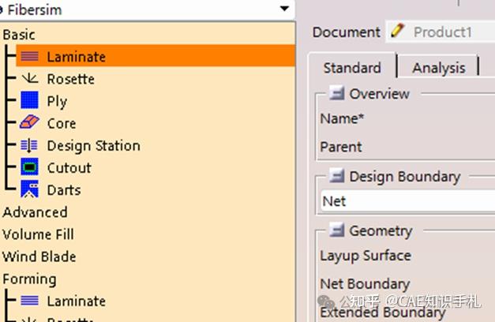Click the Core eraser-shaped icon
495x322 pixels.
[29, 123]
